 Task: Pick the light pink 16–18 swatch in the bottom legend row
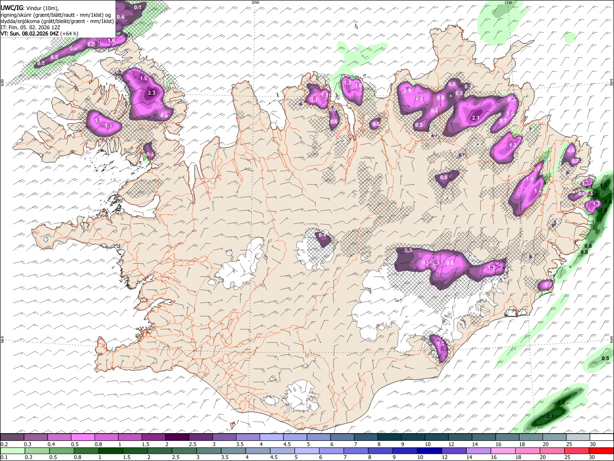[x=503, y=450]
